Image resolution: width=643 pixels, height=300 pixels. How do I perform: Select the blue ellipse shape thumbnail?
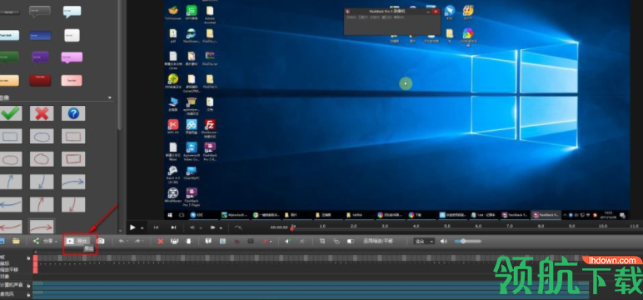42,137
